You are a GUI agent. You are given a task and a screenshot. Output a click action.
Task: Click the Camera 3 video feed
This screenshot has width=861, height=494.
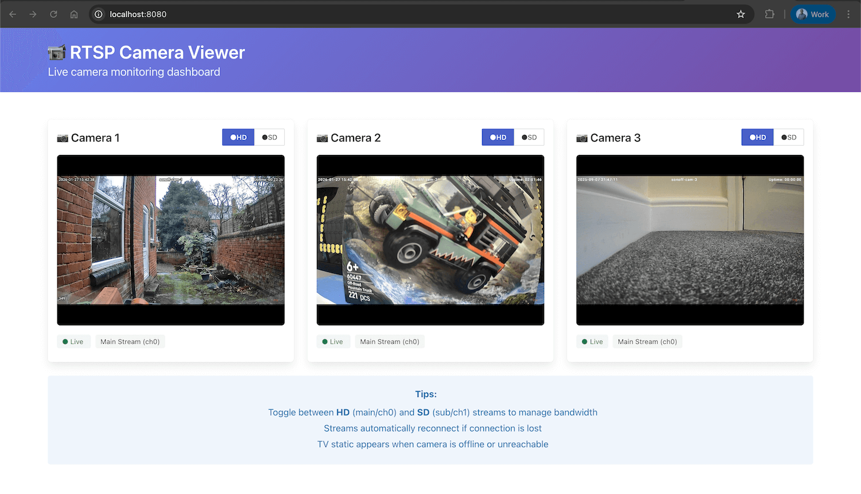(689, 240)
